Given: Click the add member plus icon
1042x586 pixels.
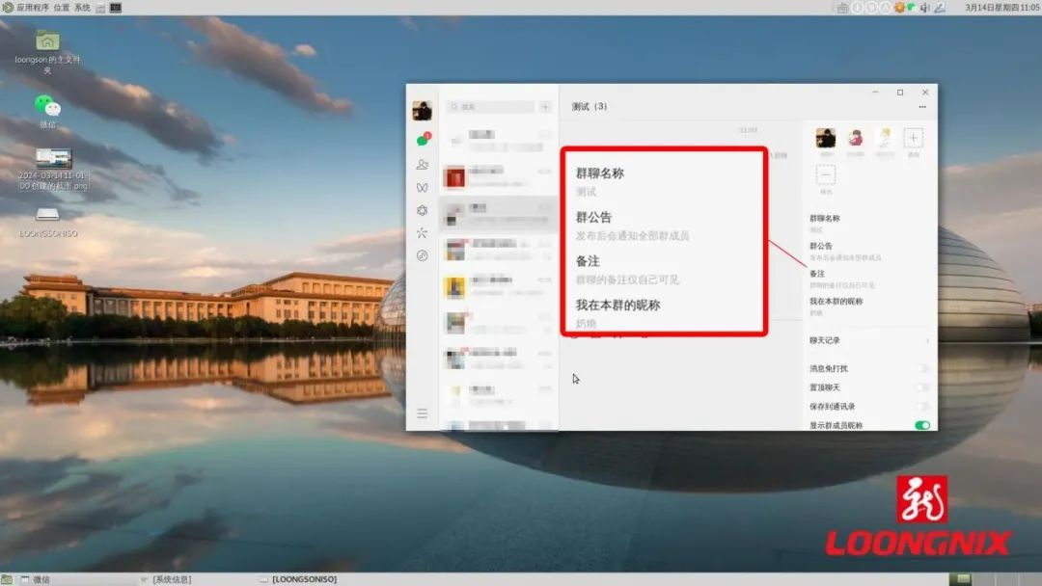Looking at the screenshot, I should 913,138.
